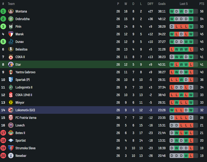Click the Etar club badge
This screenshot has height=162, width=207.
click(x=11, y=65)
